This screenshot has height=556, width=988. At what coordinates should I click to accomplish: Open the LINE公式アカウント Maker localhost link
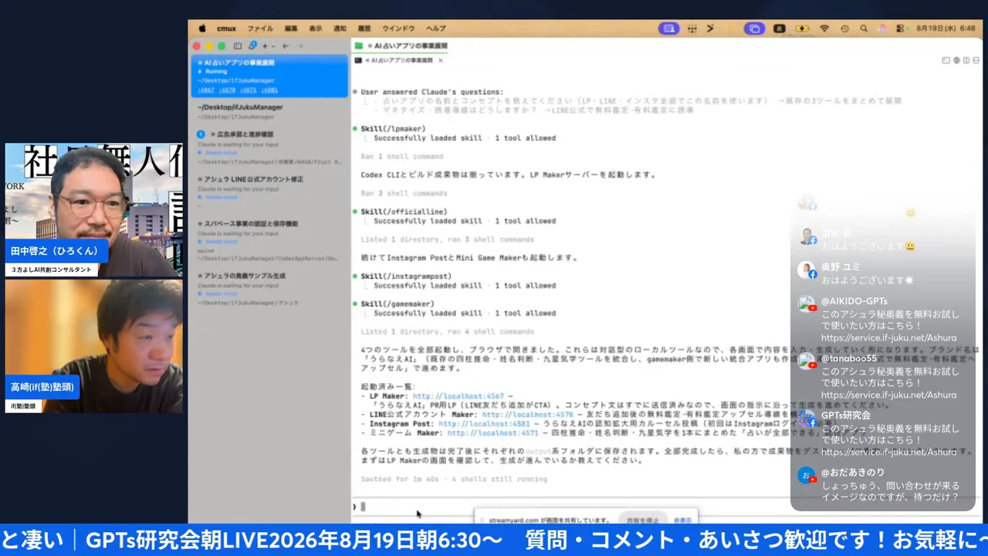[x=527, y=415]
